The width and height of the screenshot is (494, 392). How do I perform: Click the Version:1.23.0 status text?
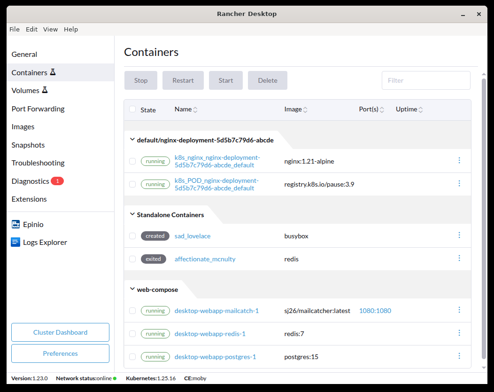click(x=29, y=378)
